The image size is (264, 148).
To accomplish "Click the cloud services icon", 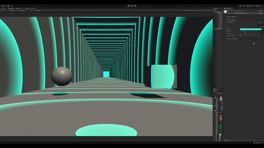I will 8,6.
